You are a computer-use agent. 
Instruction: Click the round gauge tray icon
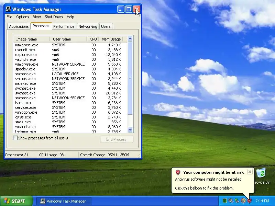point(243,201)
